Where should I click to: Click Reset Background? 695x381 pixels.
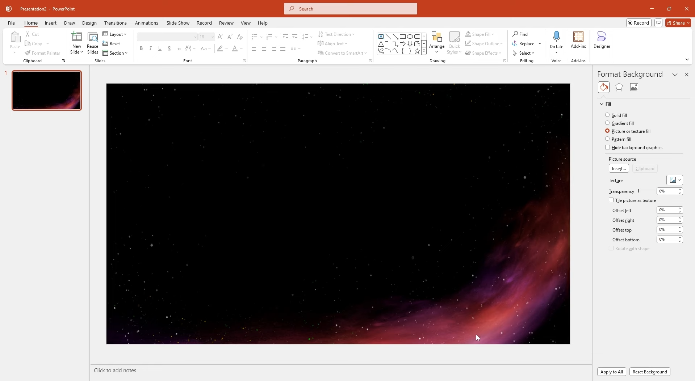(650, 372)
